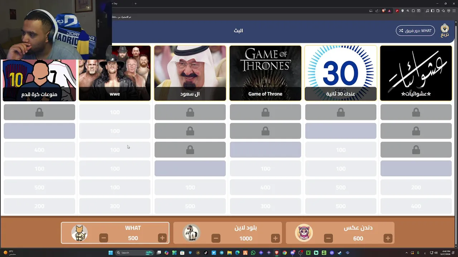Open the عندك 30 ثانية category card
This screenshot has width=458, height=257.
pyautogui.click(x=341, y=73)
